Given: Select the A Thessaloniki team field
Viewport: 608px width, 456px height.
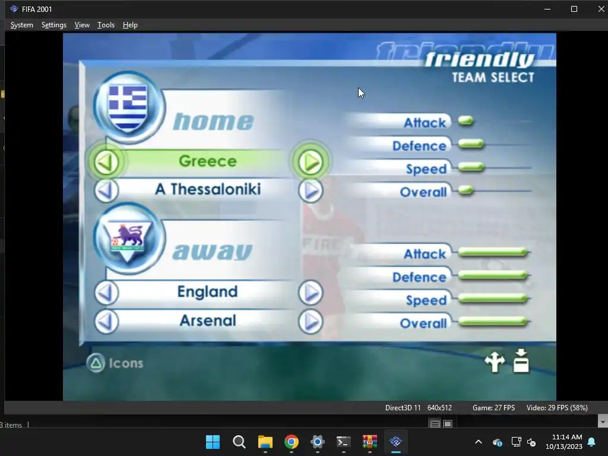Looking at the screenshot, I should [x=208, y=189].
